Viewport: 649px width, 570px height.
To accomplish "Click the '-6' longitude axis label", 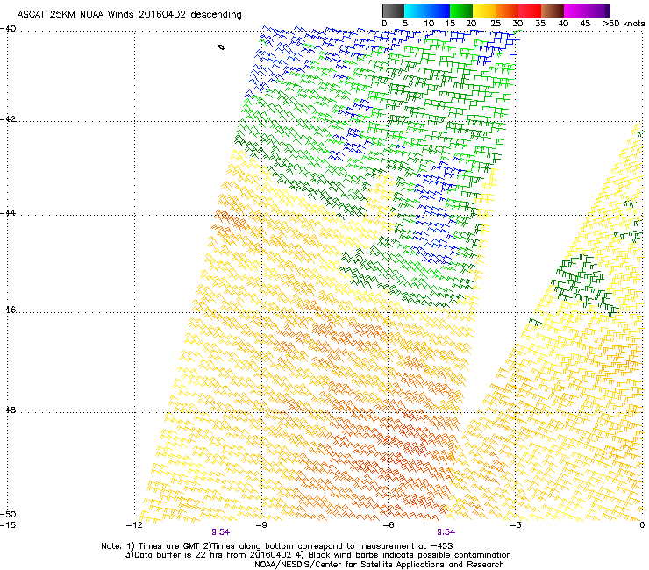I will click(x=388, y=525).
